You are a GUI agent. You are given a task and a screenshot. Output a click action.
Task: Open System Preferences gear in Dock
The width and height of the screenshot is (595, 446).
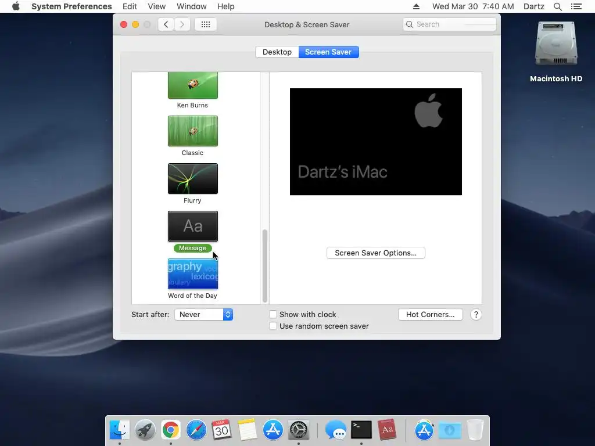click(299, 430)
